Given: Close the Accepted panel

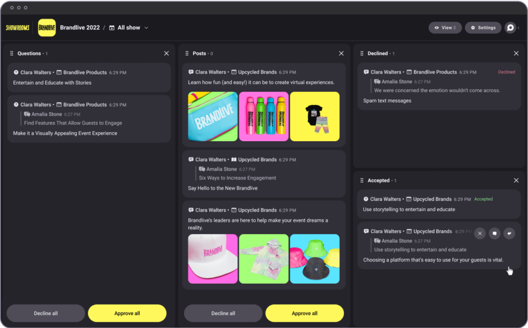Looking at the screenshot, I should [x=516, y=181].
